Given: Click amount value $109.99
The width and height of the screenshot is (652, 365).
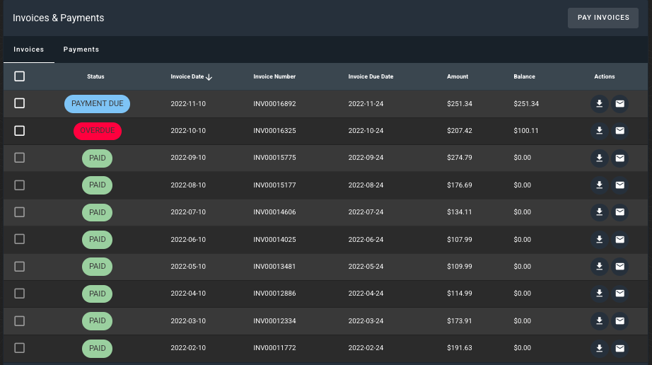Looking at the screenshot, I should 460,267.
